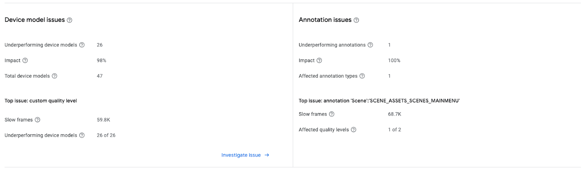
Task: Click help icon next to Underperforming annotations
Action: [370, 45]
